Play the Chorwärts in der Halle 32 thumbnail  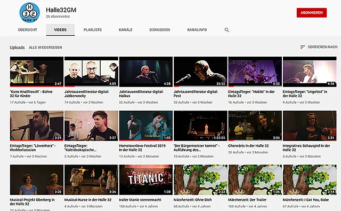(255, 126)
